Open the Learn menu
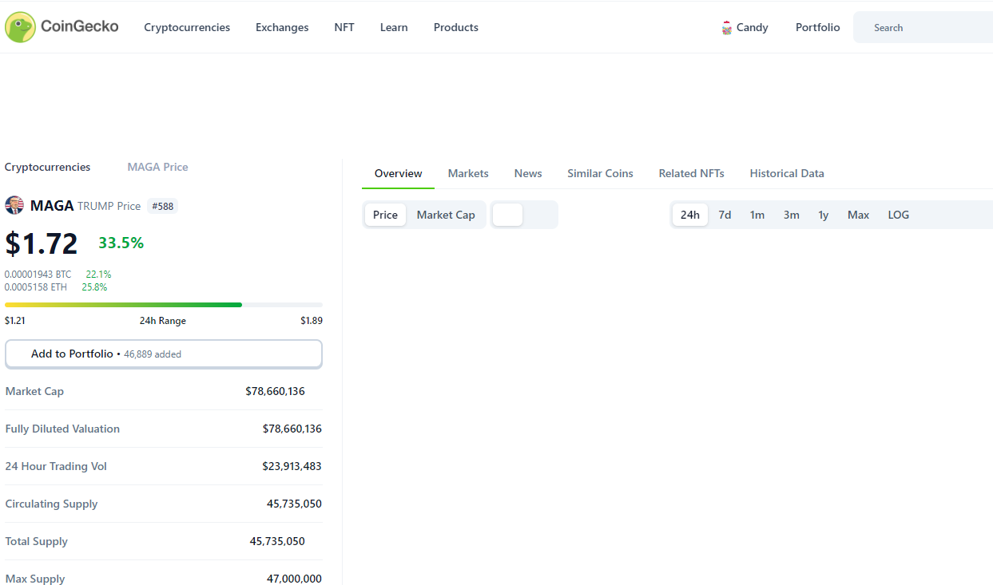Image resolution: width=993 pixels, height=585 pixels. point(394,27)
